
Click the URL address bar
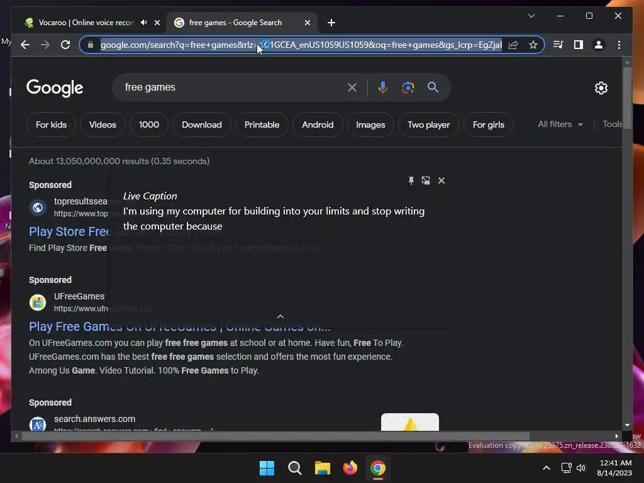pyautogui.click(x=301, y=45)
